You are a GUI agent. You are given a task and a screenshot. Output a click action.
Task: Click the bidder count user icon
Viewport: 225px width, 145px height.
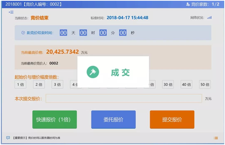(187, 4)
